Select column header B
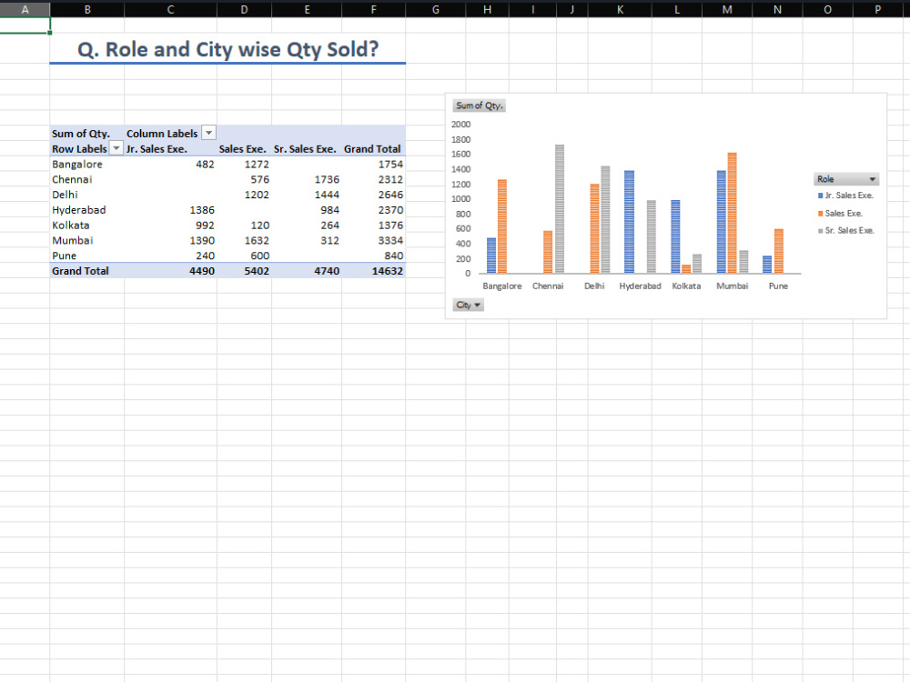Image resolution: width=910 pixels, height=682 pixels. point(87,9)
